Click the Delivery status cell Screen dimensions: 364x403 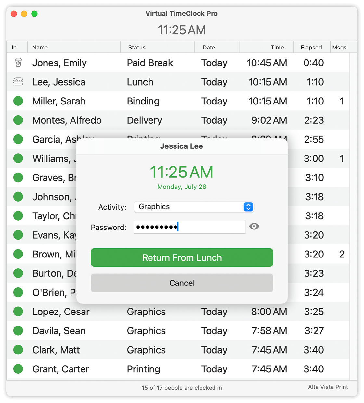point(144,120)
